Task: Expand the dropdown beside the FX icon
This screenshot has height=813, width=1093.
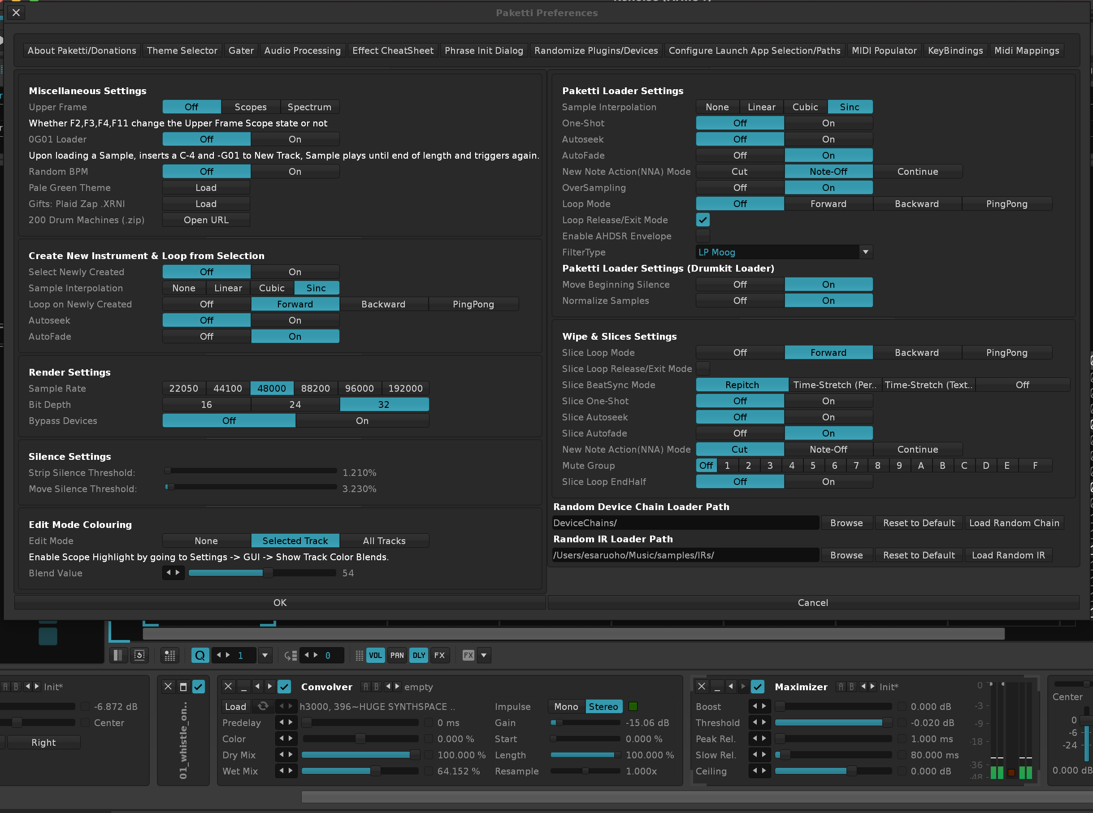Action: click(483, 655)
